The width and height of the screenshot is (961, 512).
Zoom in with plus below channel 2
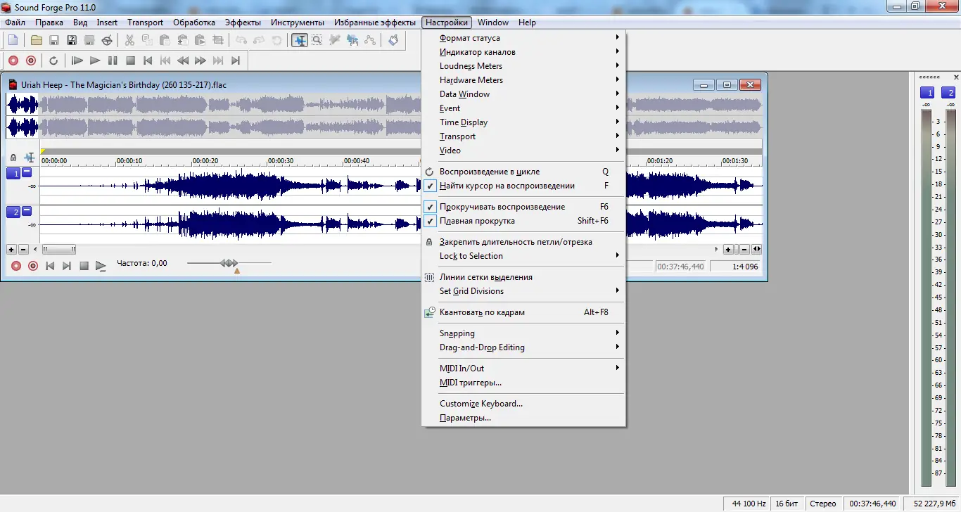(x=11, y=249)
